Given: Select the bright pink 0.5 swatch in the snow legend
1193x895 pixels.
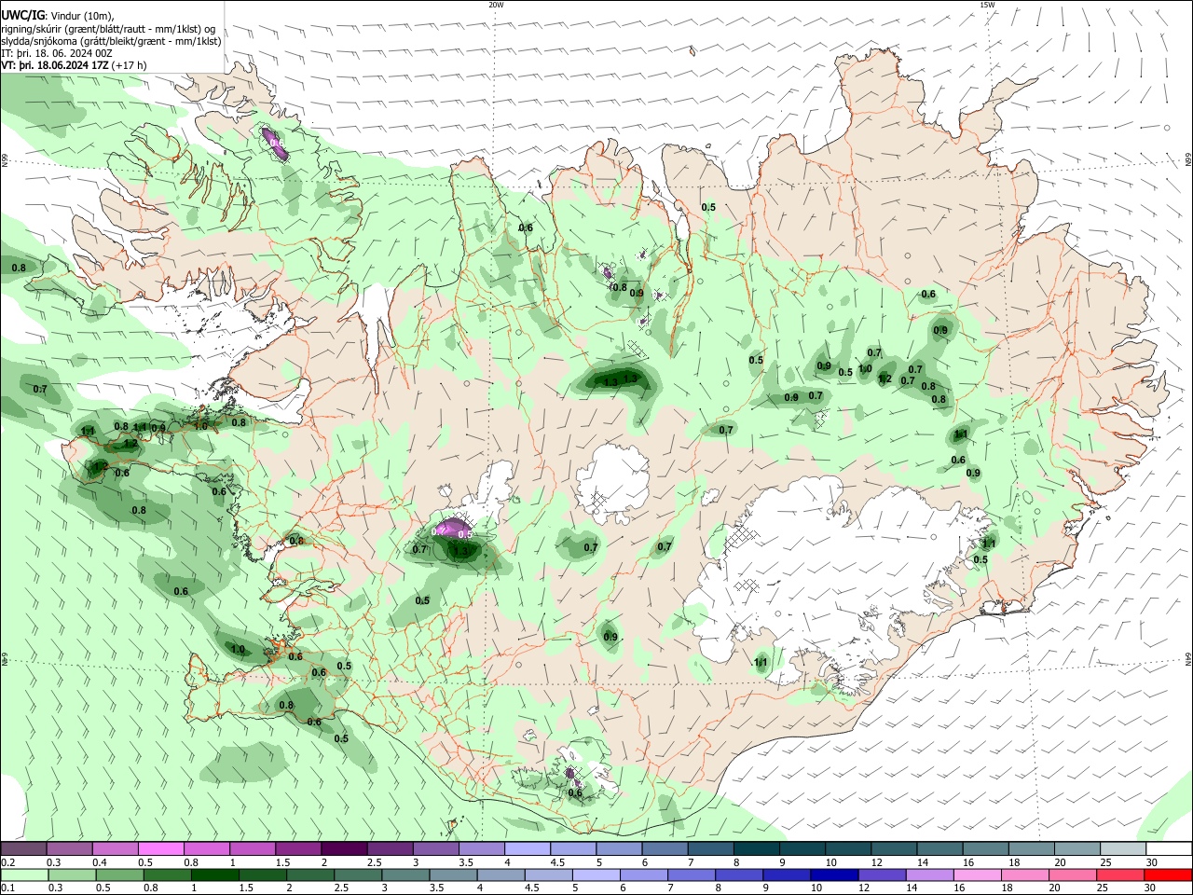Looking at the screenshot, I should 160,848.
